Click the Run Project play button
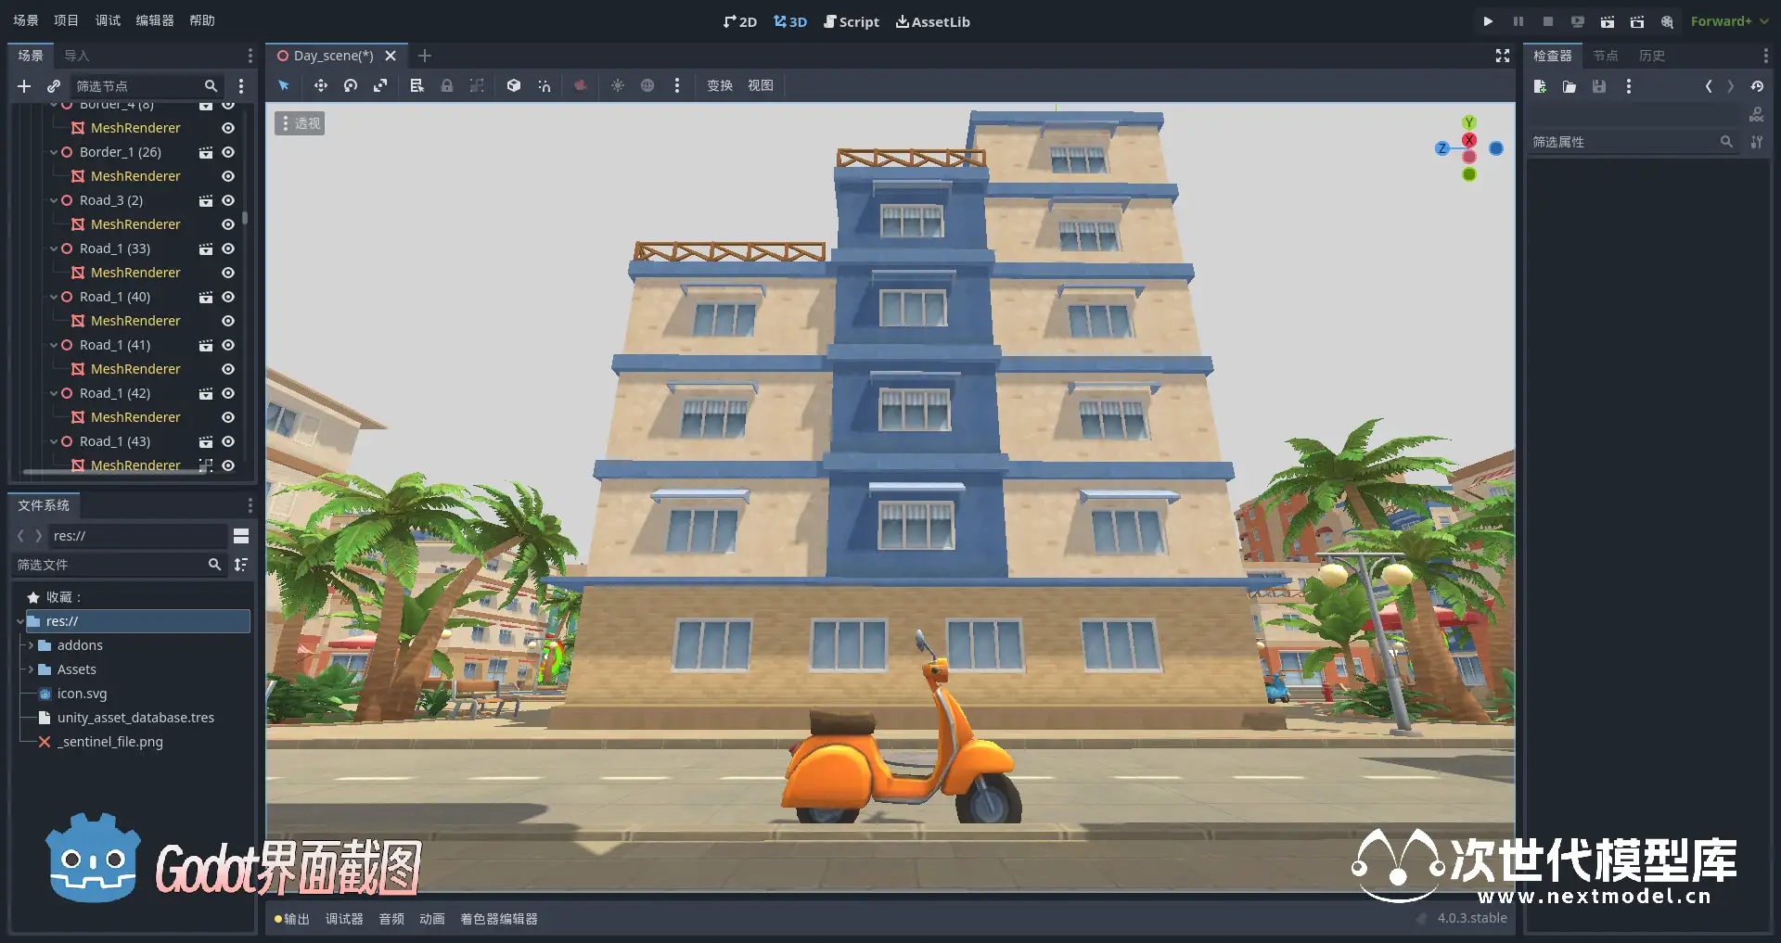The width and height of the screenshot is (1781, 943). coord(1488,21)
